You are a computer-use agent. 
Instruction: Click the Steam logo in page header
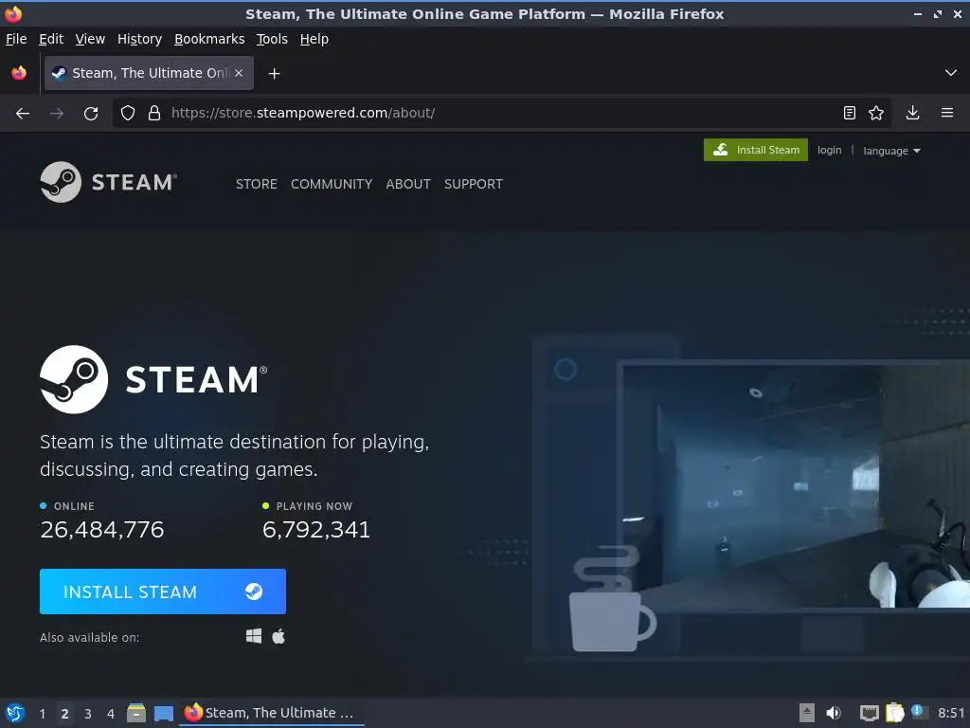(109, 182)
